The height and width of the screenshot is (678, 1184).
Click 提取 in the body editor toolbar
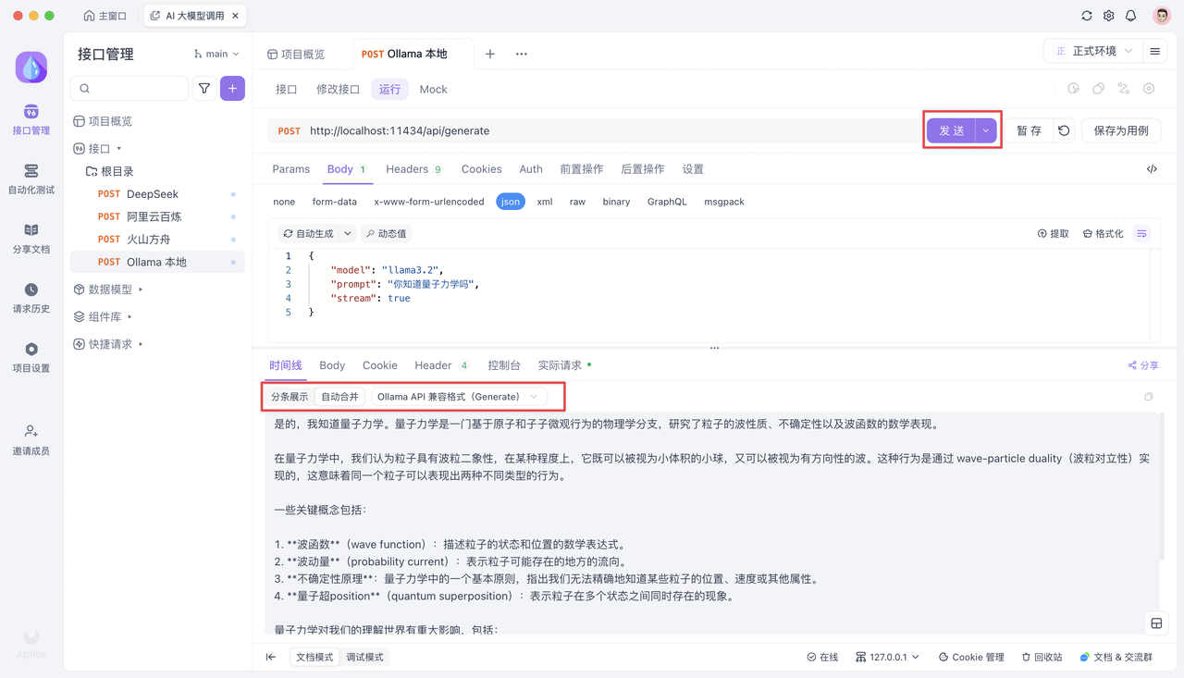tap(1053, 234)
